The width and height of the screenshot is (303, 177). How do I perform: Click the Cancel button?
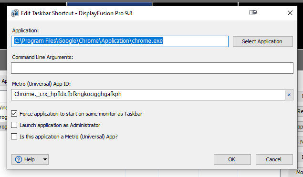coord(274,159)
